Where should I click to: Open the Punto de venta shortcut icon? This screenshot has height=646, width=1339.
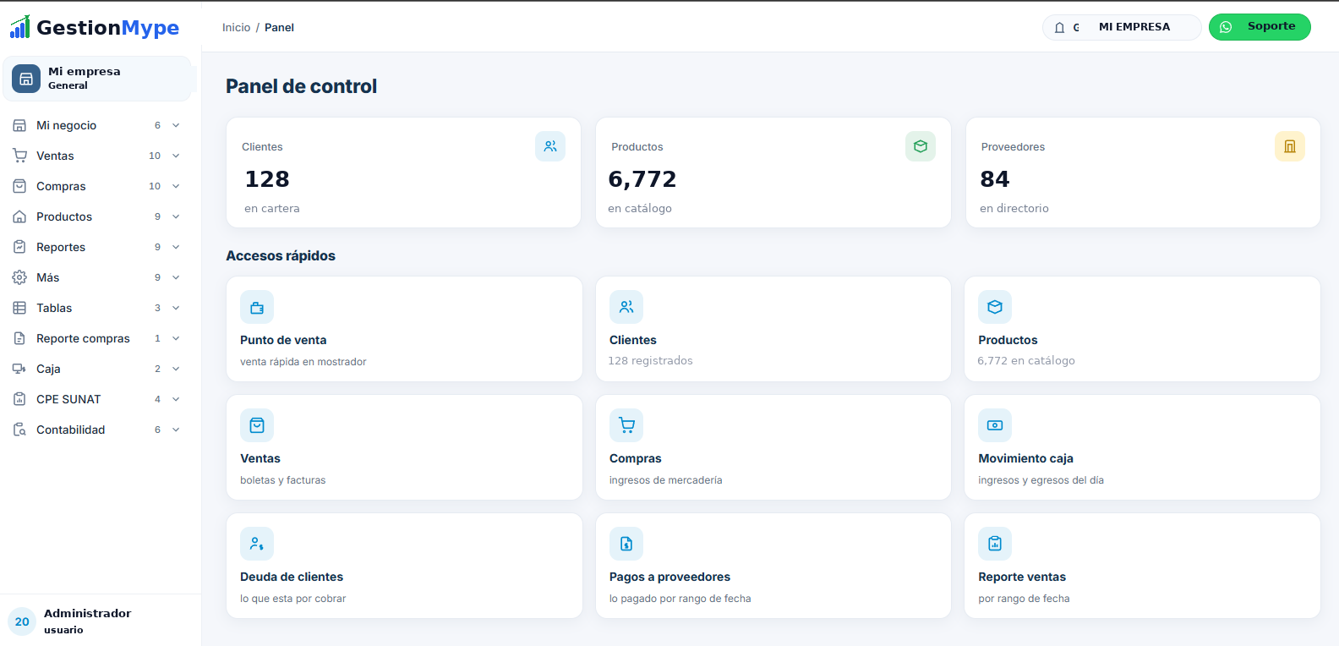coord(257,307)
